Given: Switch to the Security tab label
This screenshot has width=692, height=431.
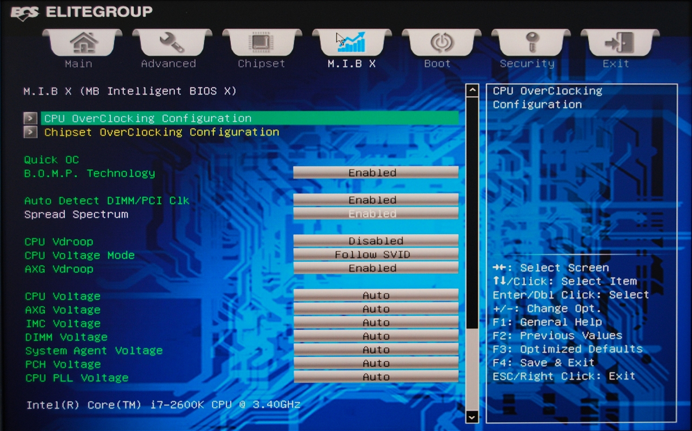Looking at the screenshot, I should tap(527, 64).
